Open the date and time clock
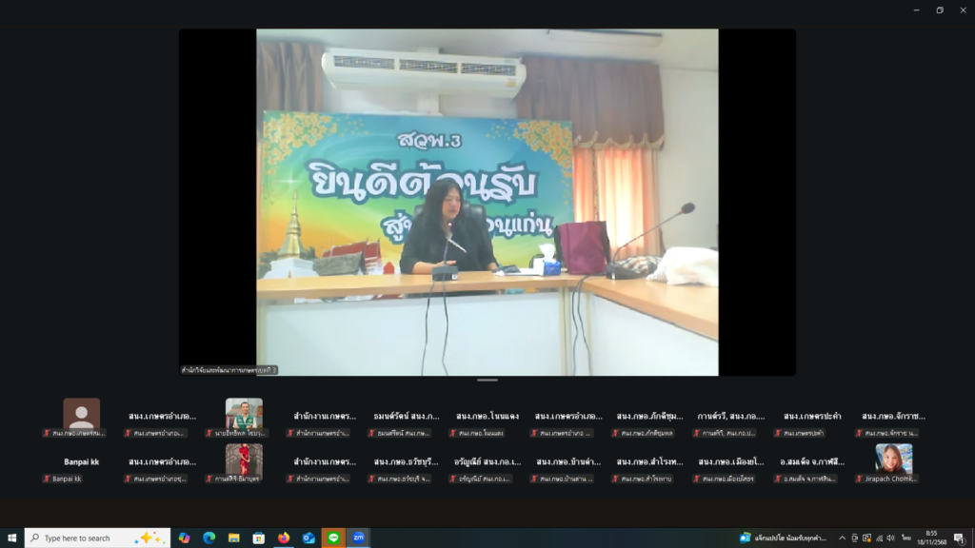 point(932,538)
